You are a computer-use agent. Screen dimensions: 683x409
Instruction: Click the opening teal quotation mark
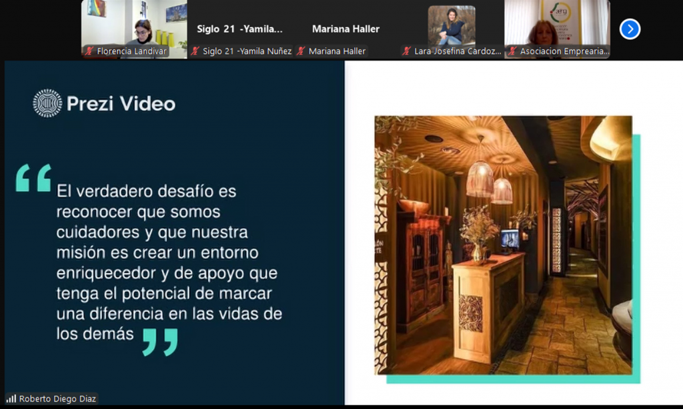pyautogui.click(x=33, y=178)
